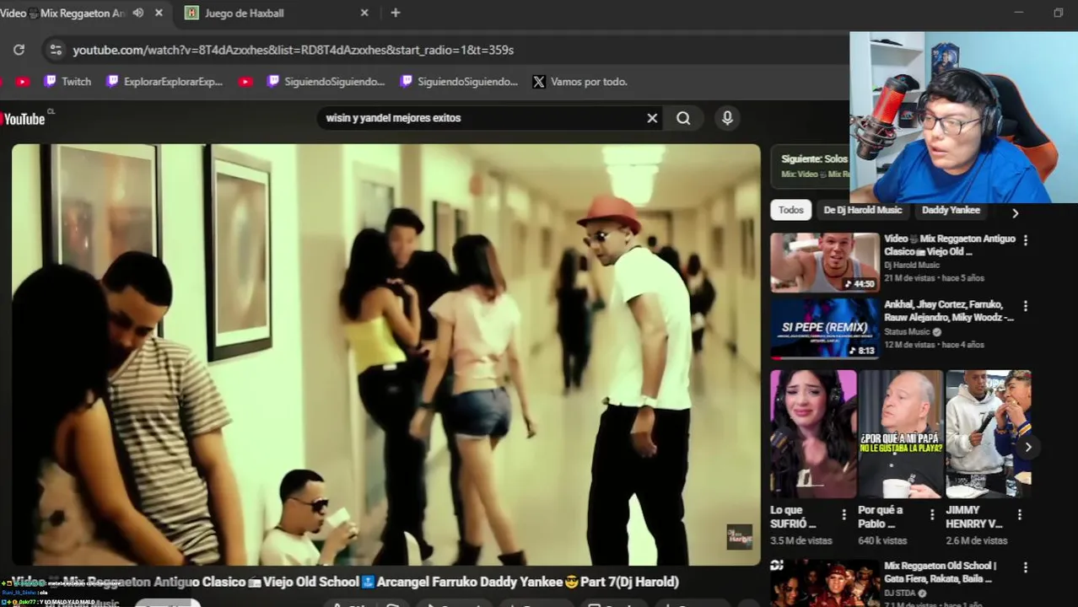Open options menu for Mix Reggaeton Antiguo
This screenshot has height=607, width=1078.
point(1025,240)
